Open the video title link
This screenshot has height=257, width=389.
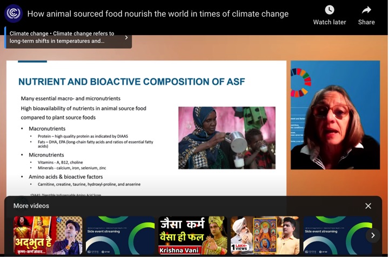pyautogui.click(x=158, y=13)
